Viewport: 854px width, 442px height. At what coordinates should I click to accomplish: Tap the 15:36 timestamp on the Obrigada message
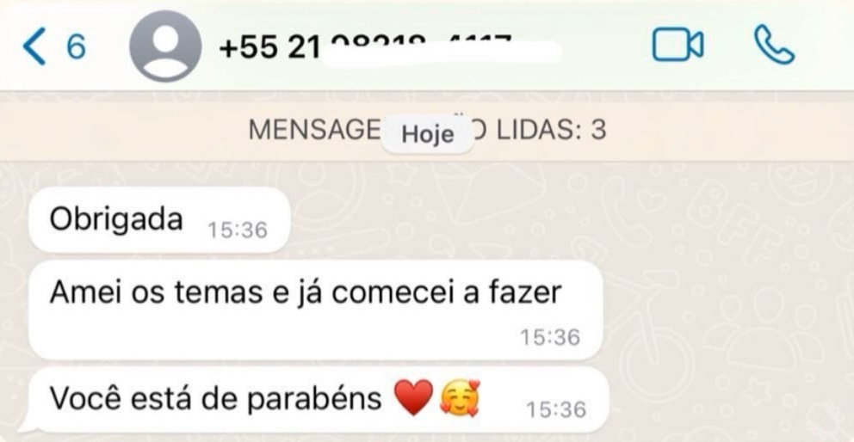click(238, 230)
